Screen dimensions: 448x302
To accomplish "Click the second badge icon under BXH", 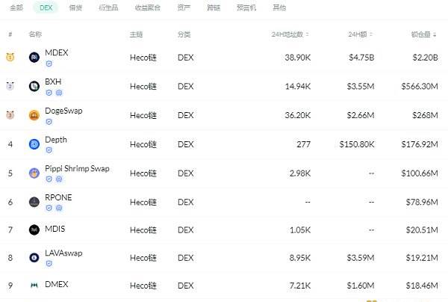I will pyautogui.click(x=59, y=93).
